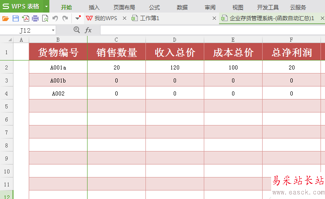
Task: Select row 1 header
Action: 6,52
